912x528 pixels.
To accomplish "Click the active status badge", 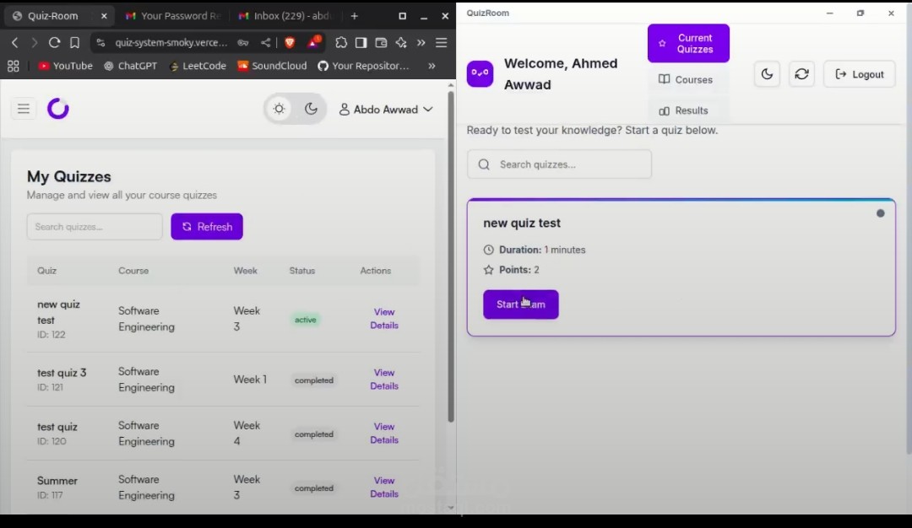I will [x=306, y=320].
